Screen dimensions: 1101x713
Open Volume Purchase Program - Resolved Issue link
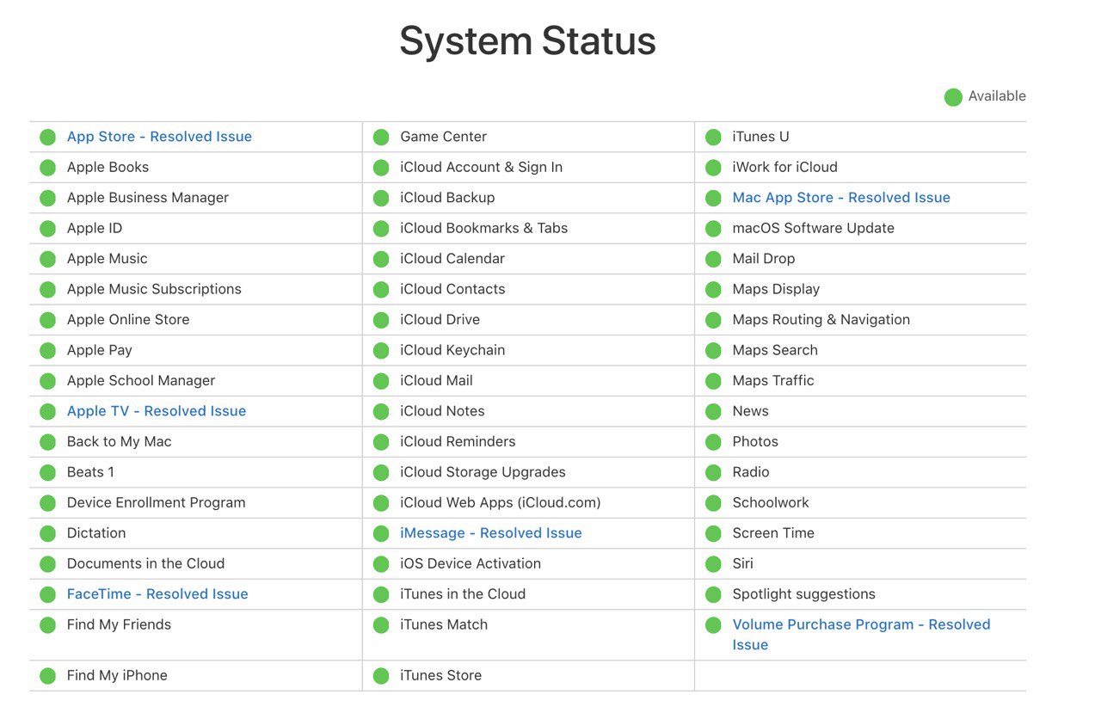click(x=861, y=635)
